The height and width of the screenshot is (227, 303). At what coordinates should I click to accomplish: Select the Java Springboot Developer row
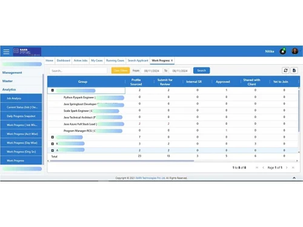tap(173, 104)
